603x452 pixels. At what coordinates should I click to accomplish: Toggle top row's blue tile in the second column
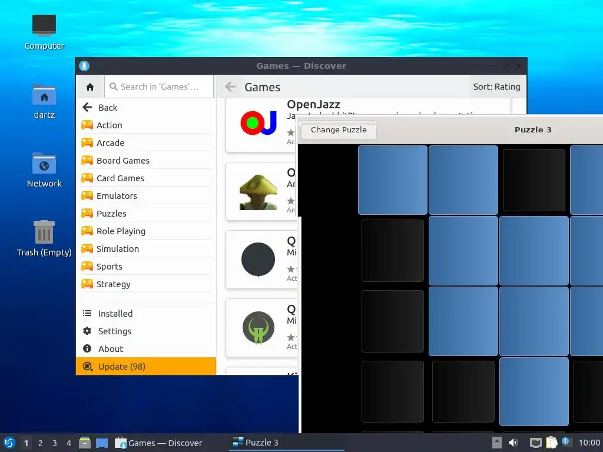[x=463, y=180]
